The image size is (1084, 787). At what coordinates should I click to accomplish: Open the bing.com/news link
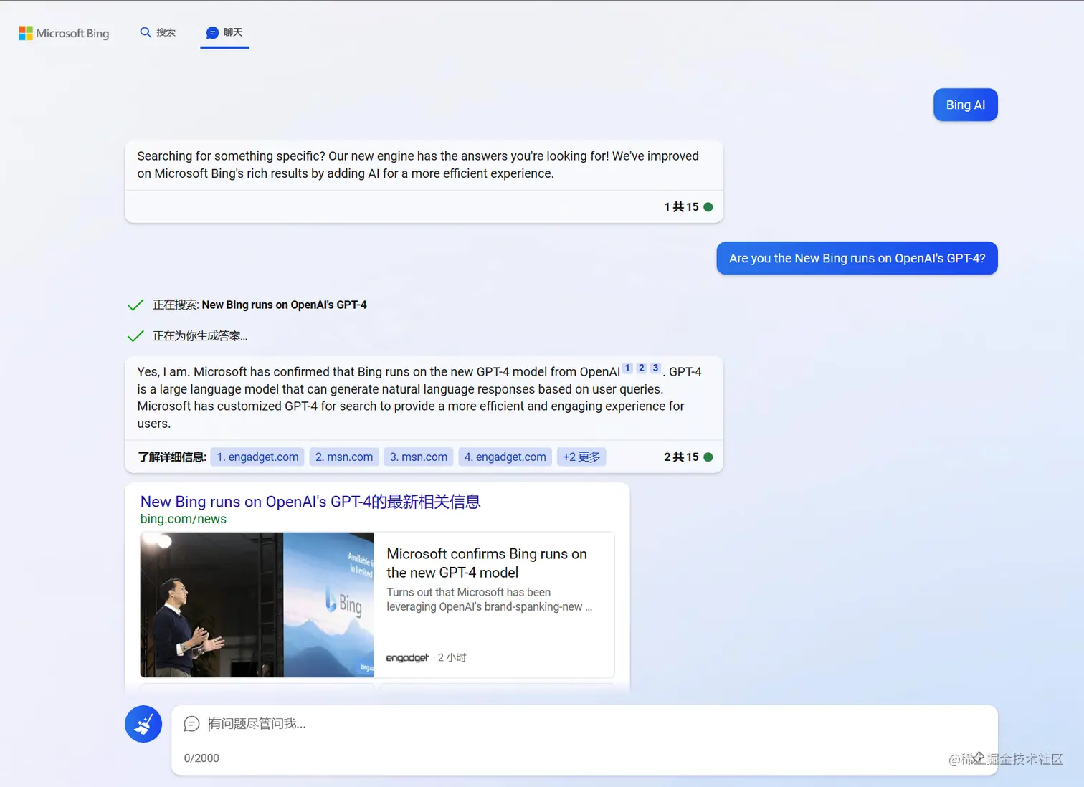point(184,519)
